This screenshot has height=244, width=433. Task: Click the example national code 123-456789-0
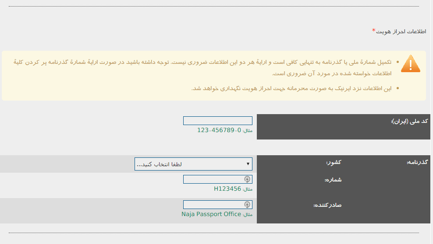coord(219,130)
